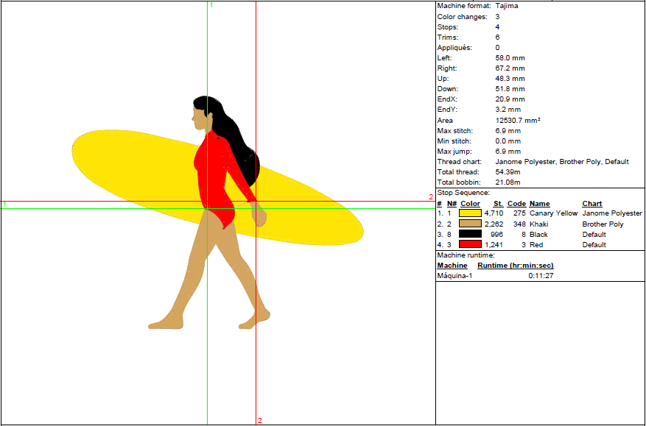
Task: Select the red swimsuit in the design
Action: pyautogui.click(x=214, y=177)
